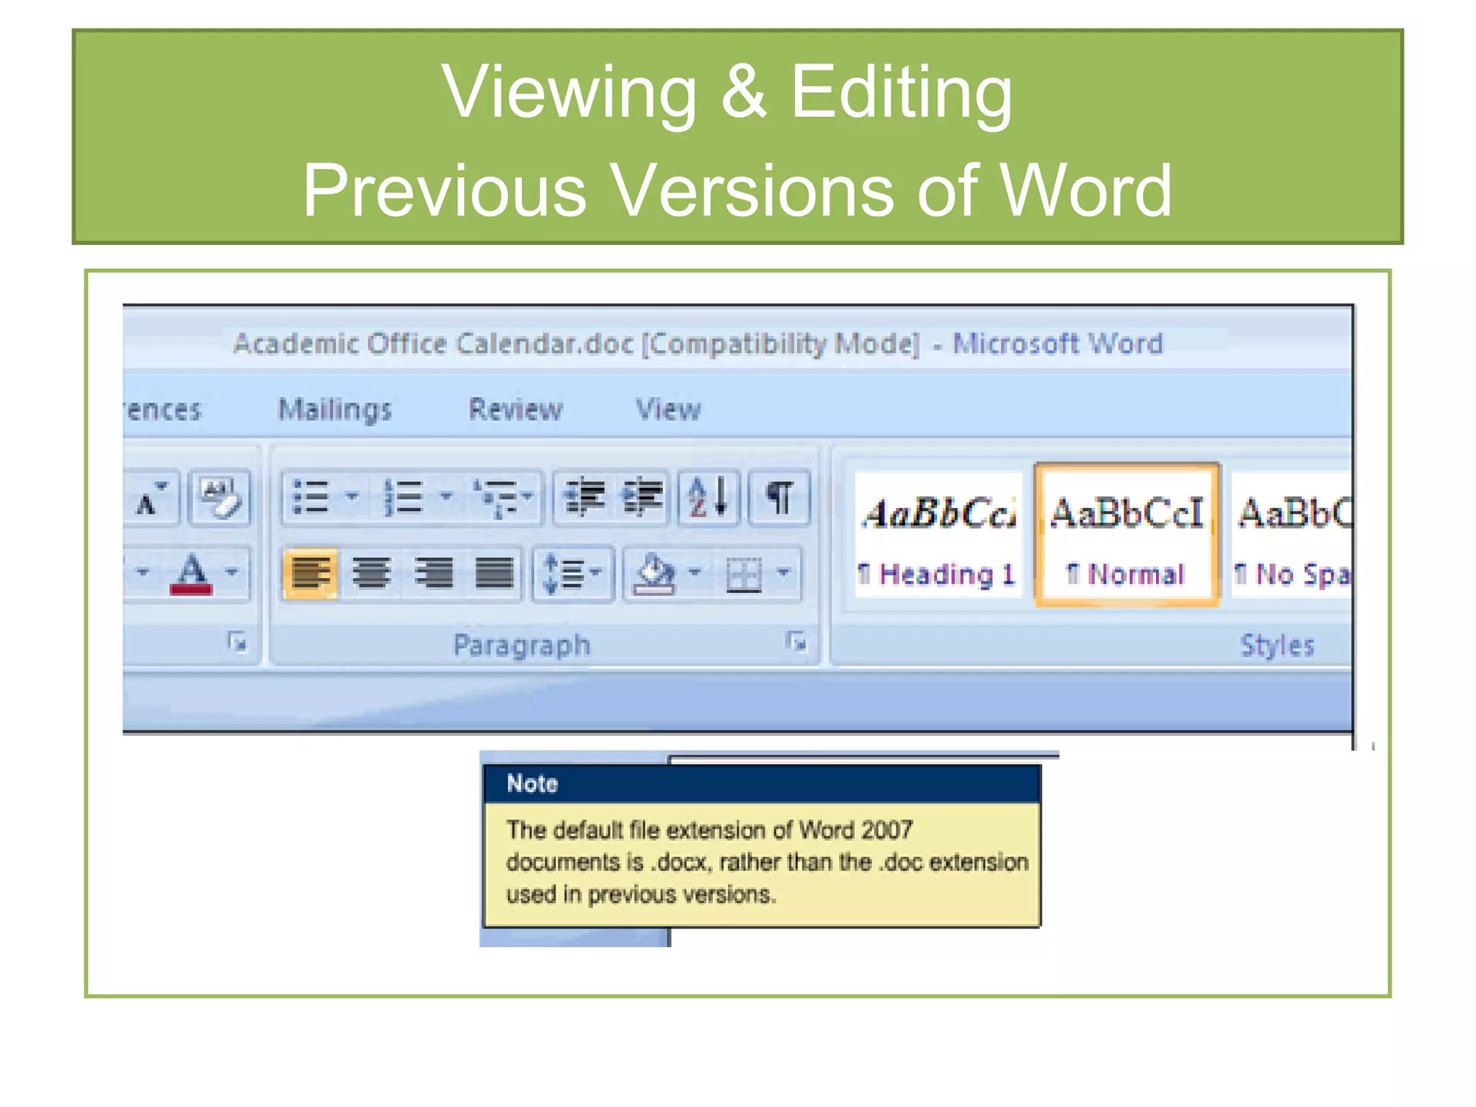1476x1107 pixels.
Task: Open the Multilevel List dropdown arrow
Action: coord(528,496)
